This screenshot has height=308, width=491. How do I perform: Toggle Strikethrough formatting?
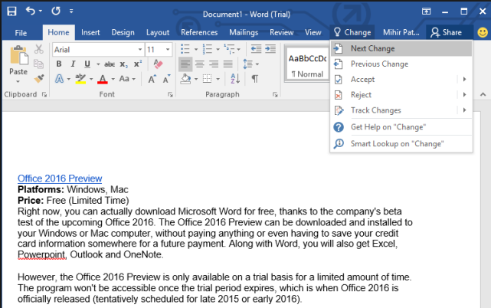tap(110, 64)
